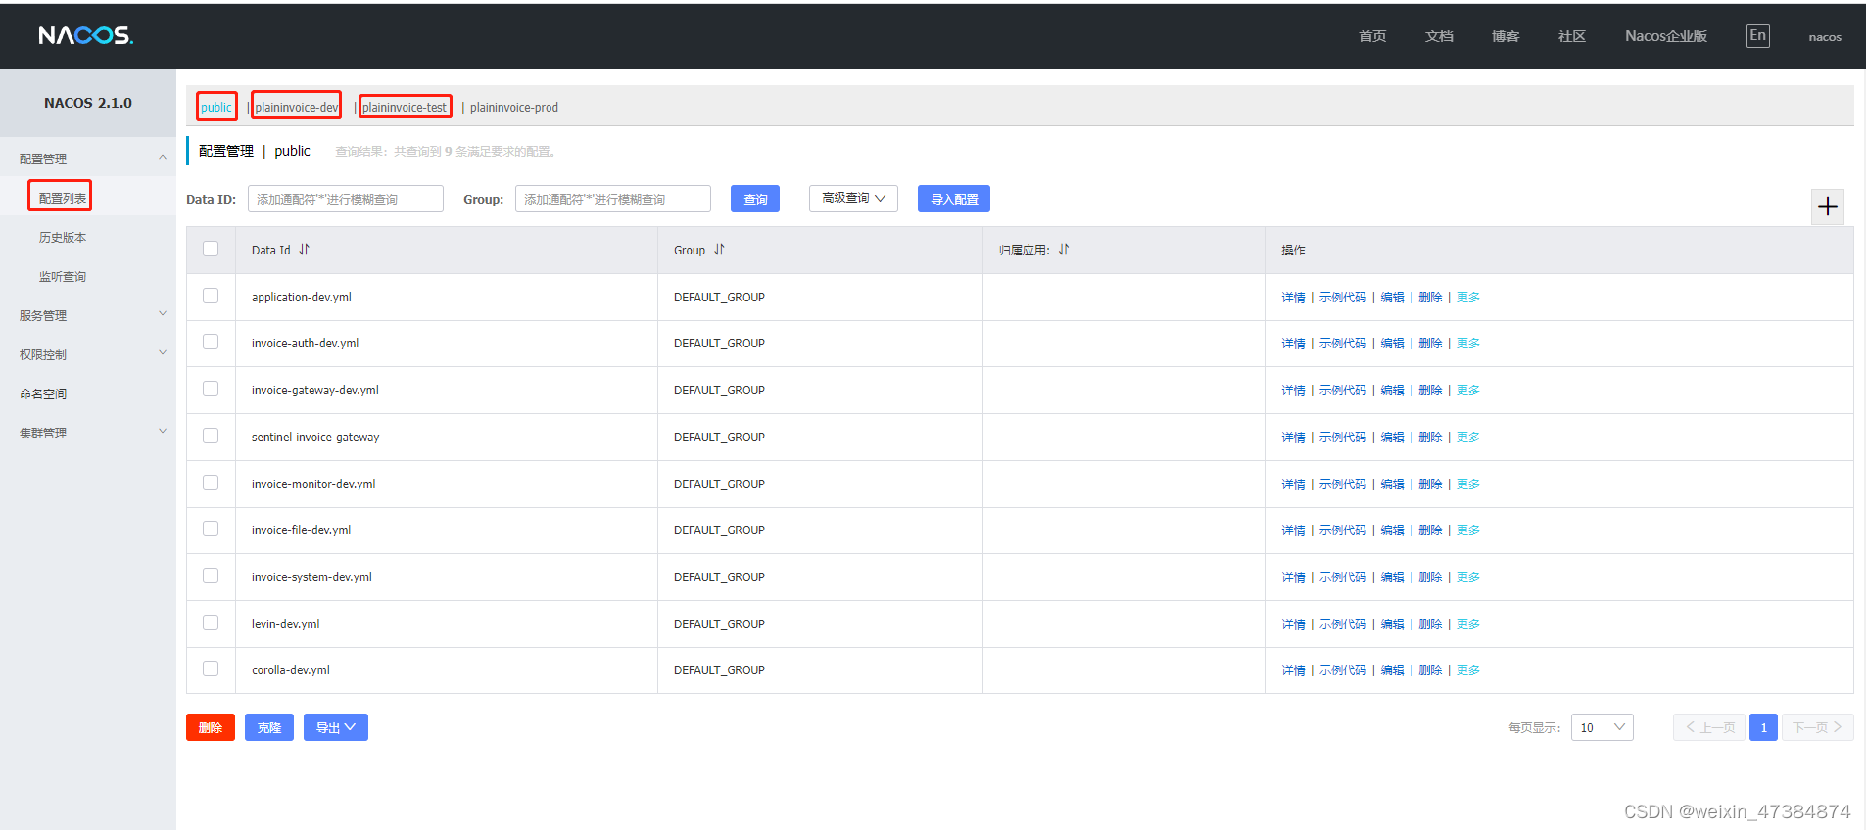This screenshot has width=1866, height=830.
Task: Click the 查询 search button
Action: click(x=755, y=199)
